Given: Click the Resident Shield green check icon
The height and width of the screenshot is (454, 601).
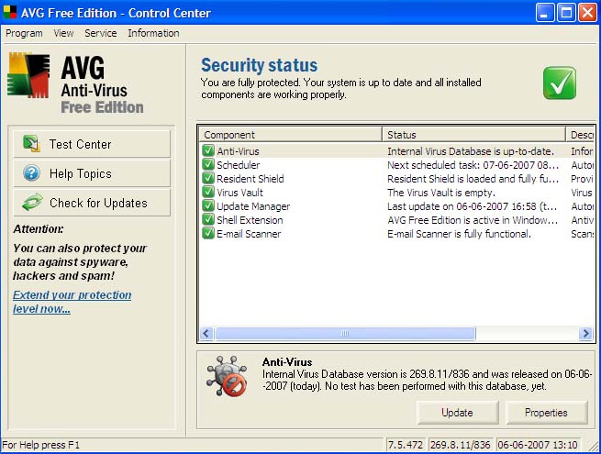Looking at the screenshot, I should pyautogui.click(x=208, y=178).
